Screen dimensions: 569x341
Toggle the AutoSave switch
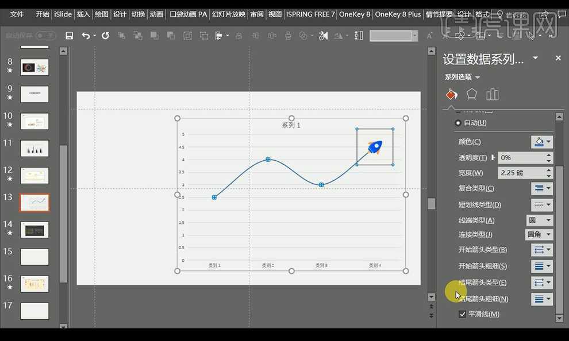(45, 36)
